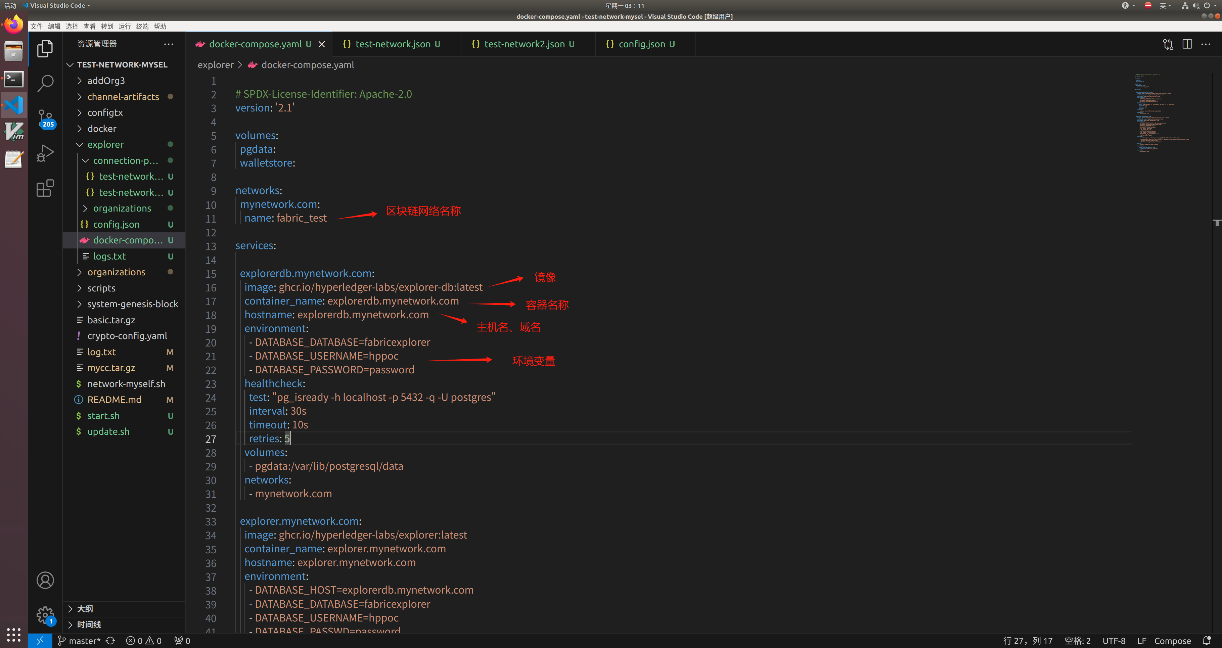
Task: Open the 编辑 menu
Action: point(54,26)
